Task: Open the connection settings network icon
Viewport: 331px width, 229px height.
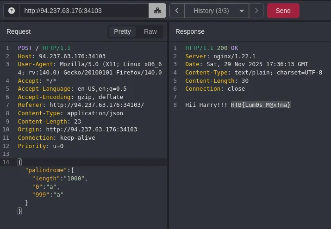Action: click(x=157, y=11)
